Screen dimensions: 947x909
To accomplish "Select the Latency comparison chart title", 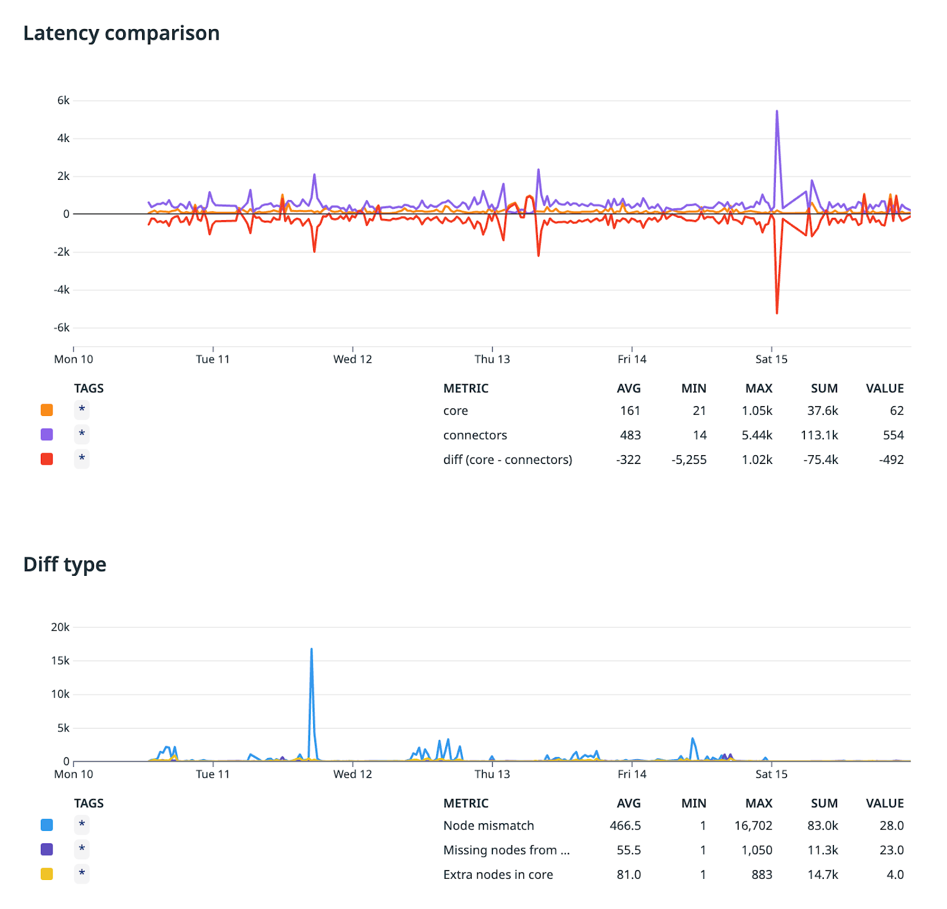I will coord(121,33).
